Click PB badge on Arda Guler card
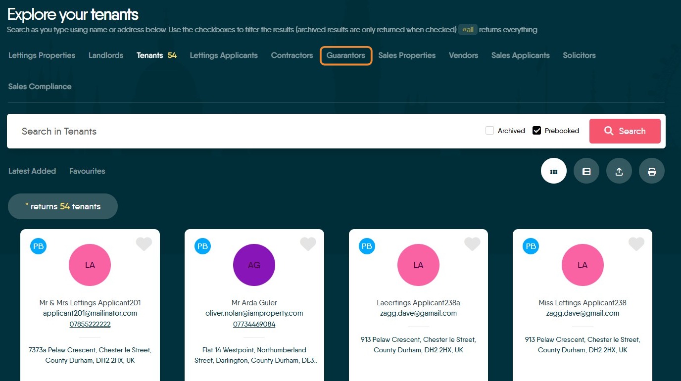This screenshot has width=681, height=381. pyautogui.click(x=202, y=246)
